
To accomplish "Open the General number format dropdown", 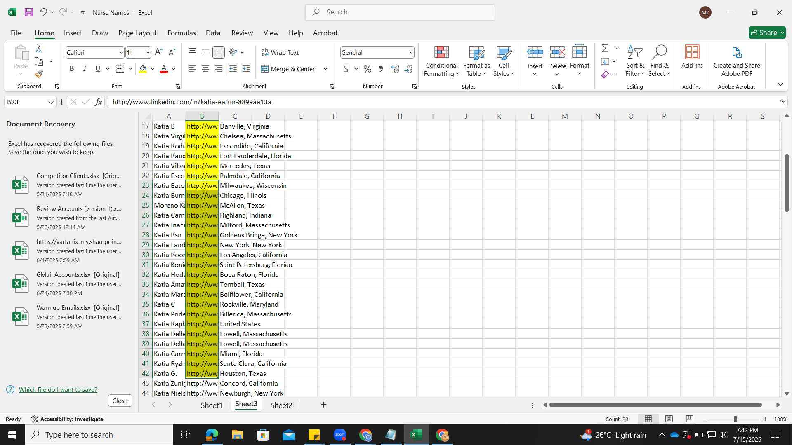I will coord(411,53).
